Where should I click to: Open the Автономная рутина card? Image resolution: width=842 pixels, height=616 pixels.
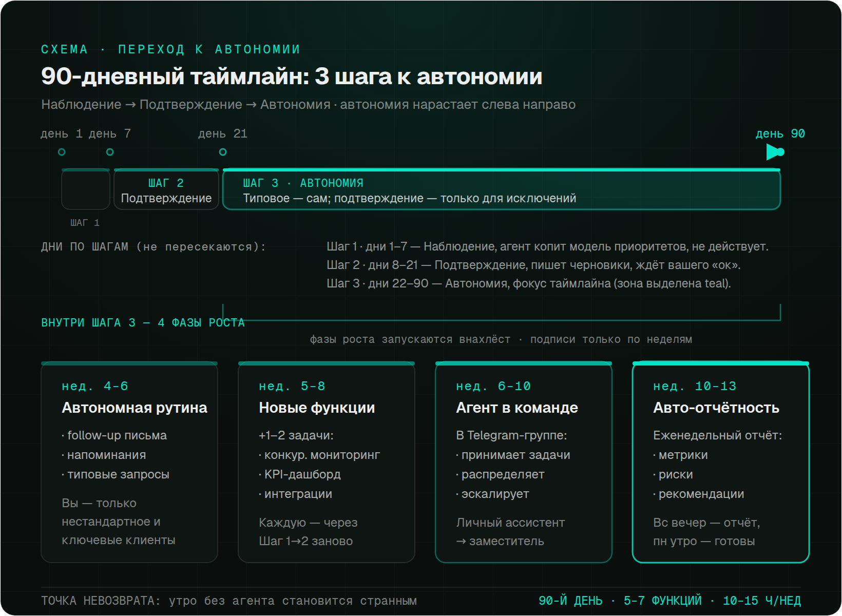(x=129, y=462)
